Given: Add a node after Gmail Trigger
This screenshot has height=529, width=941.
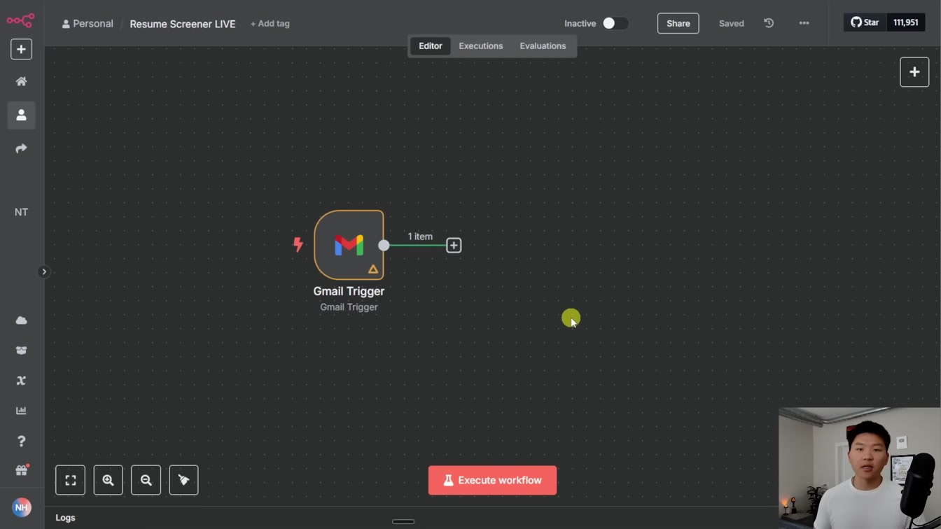Looking at the screenshot, I should pos(454,245).
